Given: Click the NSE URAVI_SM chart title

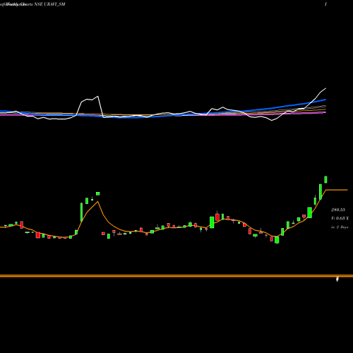Looking at the screenshot, I should pyautogui.click(x=50, y=4).
